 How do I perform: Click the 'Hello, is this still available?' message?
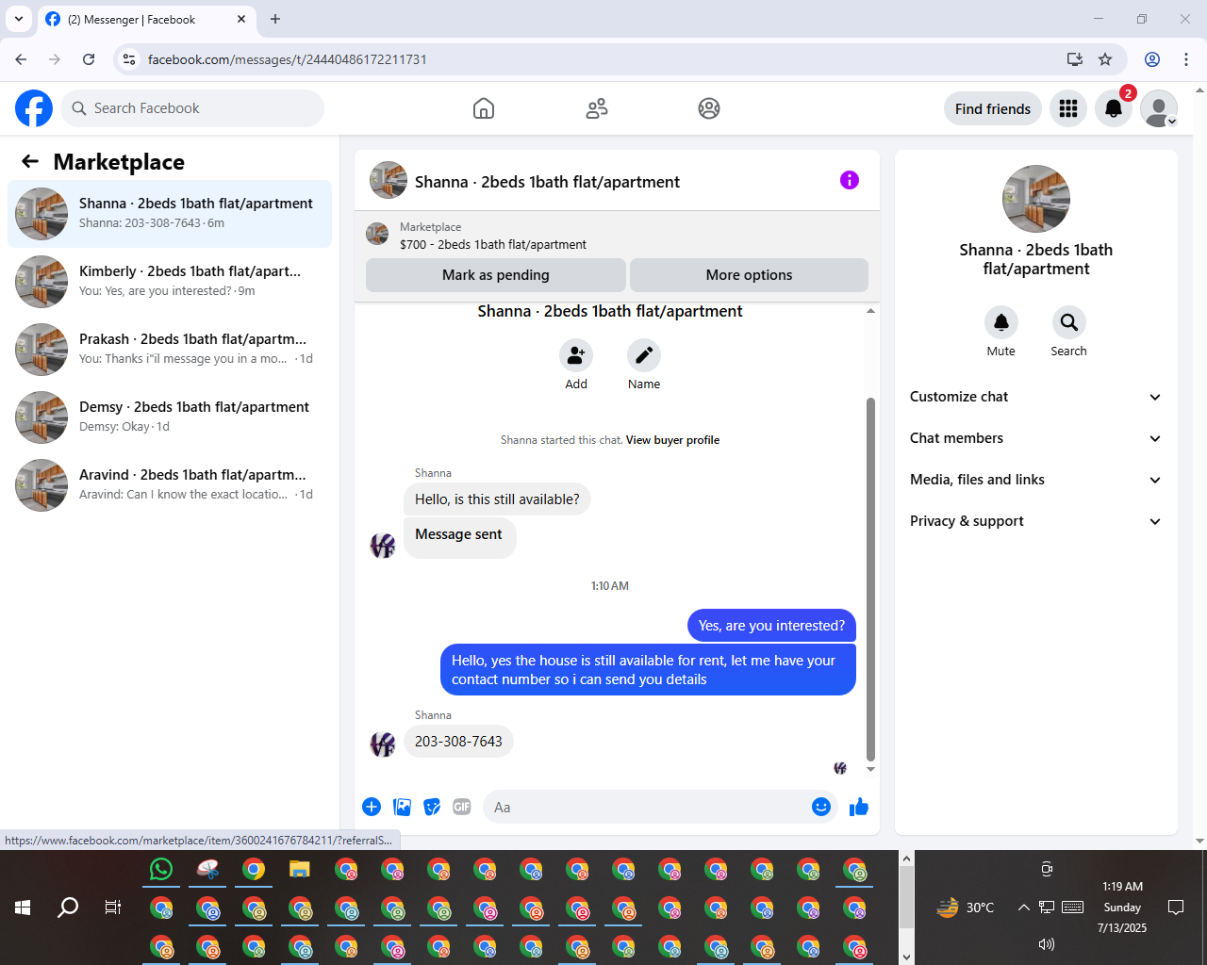pos(497,499)
